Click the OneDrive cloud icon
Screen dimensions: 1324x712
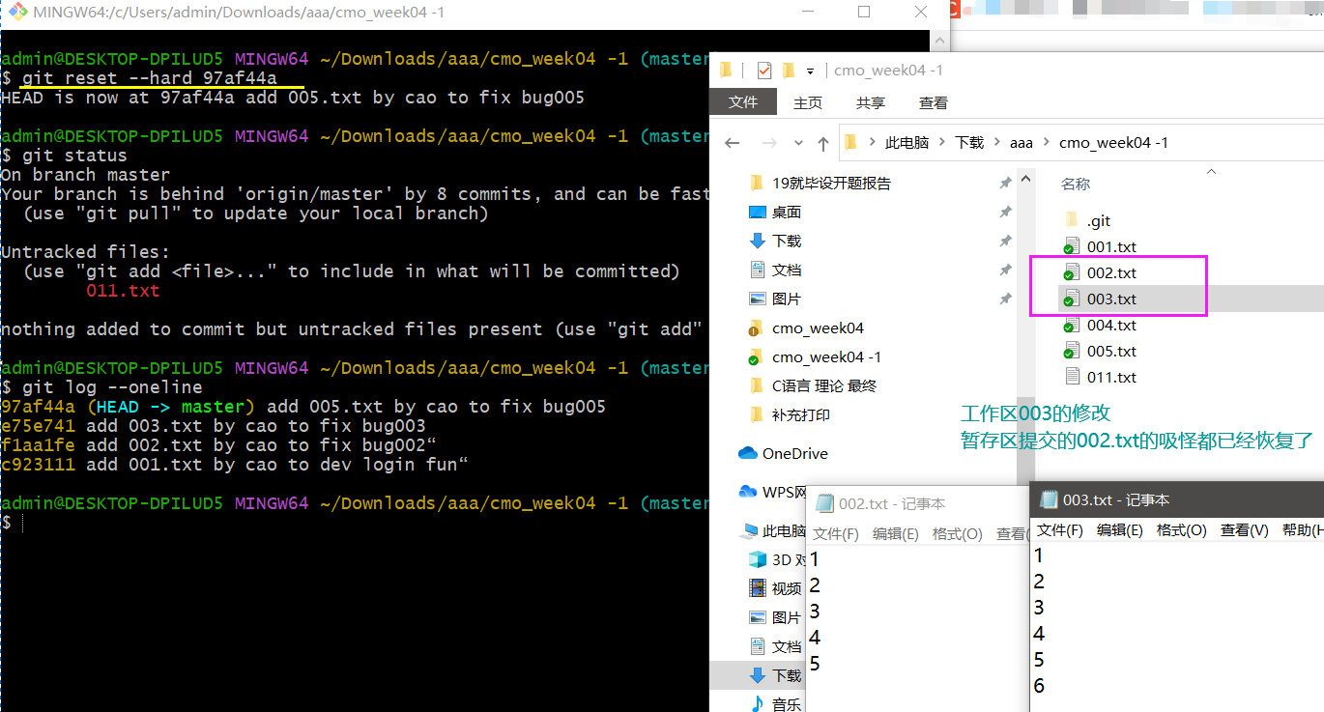point(747,453)
